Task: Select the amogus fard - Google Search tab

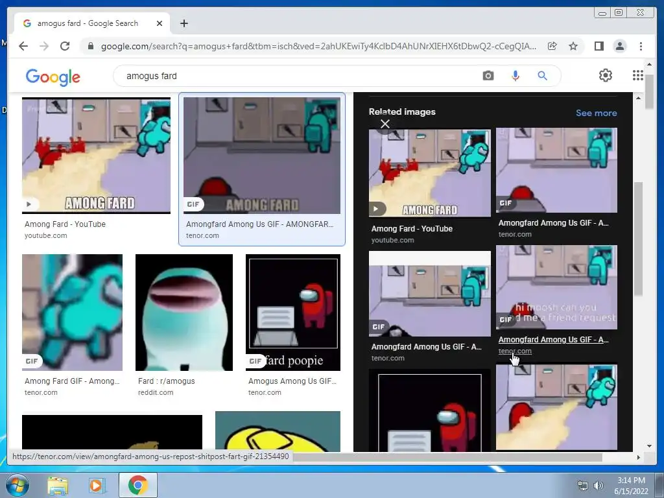Action: click(x=92, y=23)
